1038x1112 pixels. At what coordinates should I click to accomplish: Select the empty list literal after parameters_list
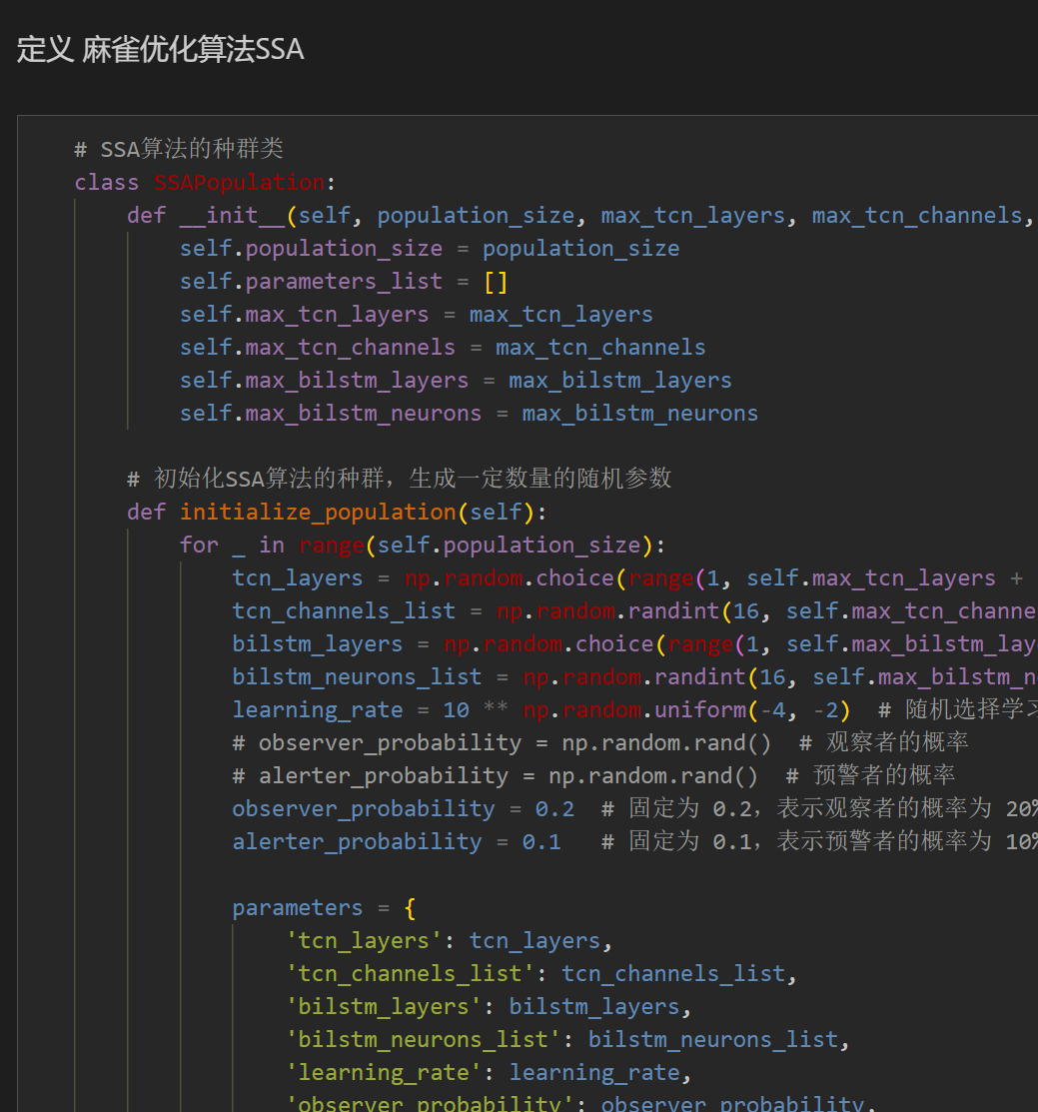(494, 281)
